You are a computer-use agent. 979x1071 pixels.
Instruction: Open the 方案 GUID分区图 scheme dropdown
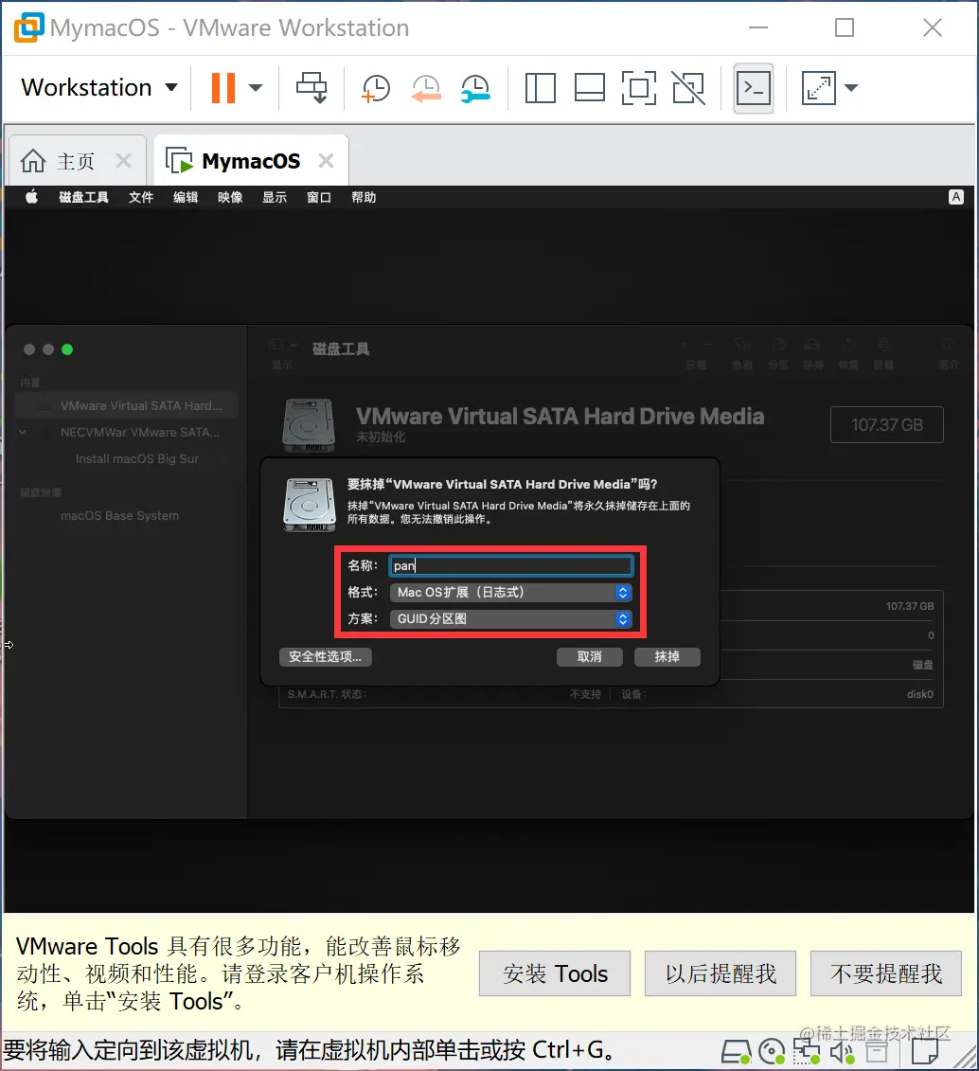click(510, 618)
